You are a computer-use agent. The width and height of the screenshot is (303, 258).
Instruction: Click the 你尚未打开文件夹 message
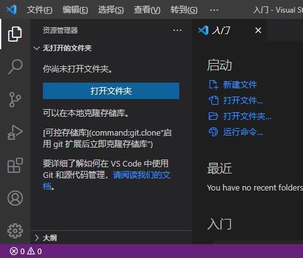pyautogui.click(x=78, y=69)
